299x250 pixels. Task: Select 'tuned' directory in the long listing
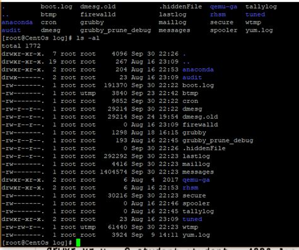click(x=192, y=219)
